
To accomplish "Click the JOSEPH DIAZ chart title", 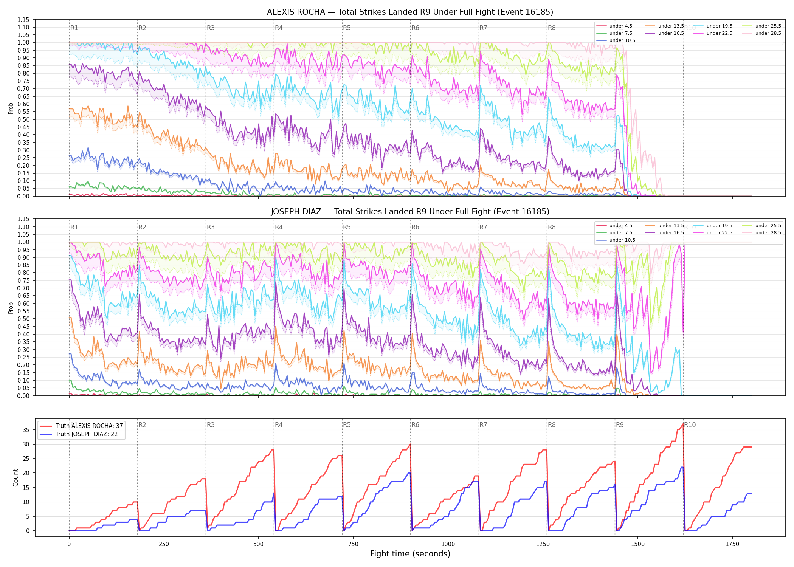I will [x=410, y=212].
